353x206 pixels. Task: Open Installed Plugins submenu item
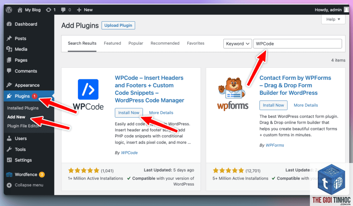pyautogui.click(x=23, y=108)
